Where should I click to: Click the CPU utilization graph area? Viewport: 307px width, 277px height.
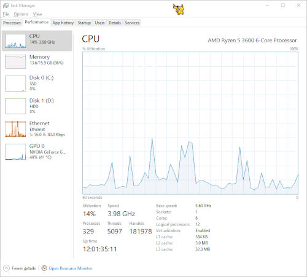190,123
